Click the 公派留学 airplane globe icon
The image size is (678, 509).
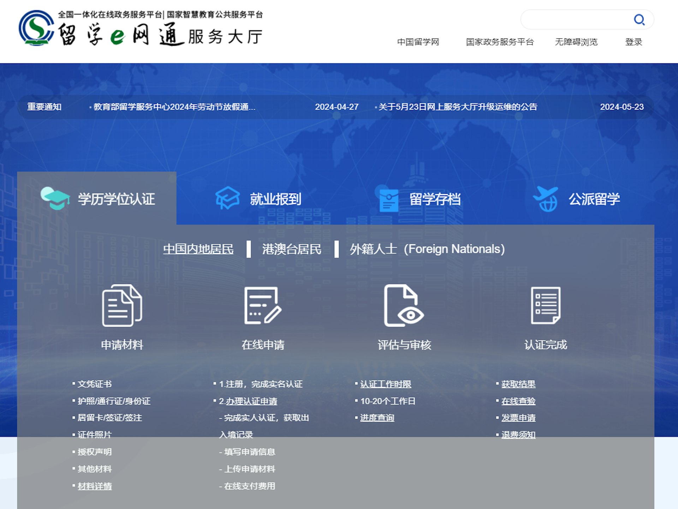pos(546,199)
